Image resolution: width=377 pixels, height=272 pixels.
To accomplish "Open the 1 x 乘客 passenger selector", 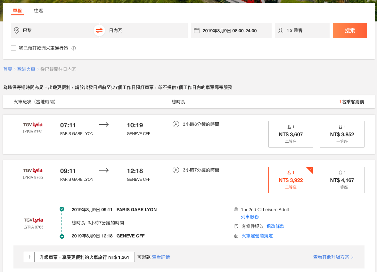I will point(302,30).
